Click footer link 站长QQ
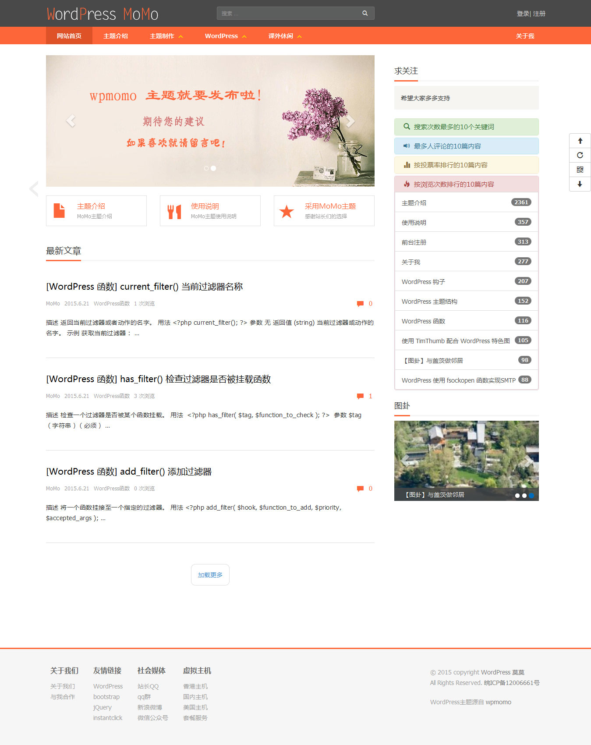This screenshot has height=745, width=591. pyautogui.click(x=148, y=686)
